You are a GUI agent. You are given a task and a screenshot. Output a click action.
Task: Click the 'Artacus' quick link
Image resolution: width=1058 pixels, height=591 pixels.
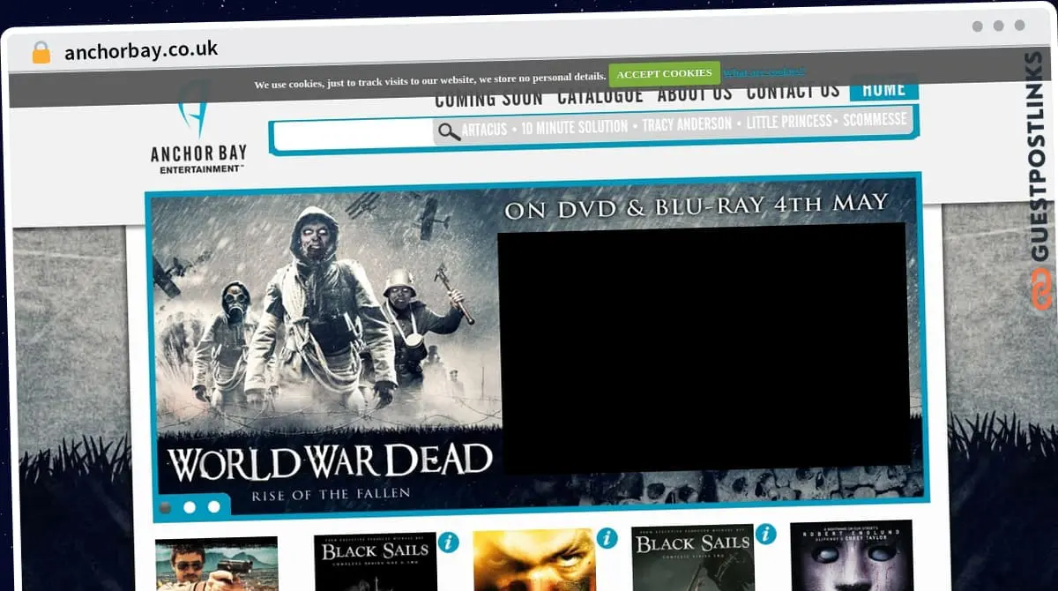(484, 130)
